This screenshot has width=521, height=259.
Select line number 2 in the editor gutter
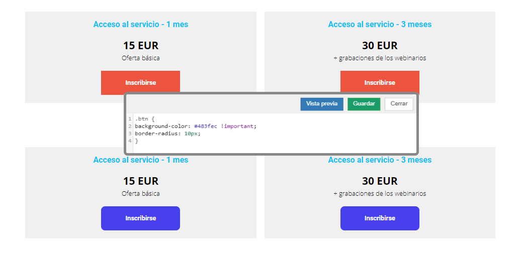tap(130, 126)
